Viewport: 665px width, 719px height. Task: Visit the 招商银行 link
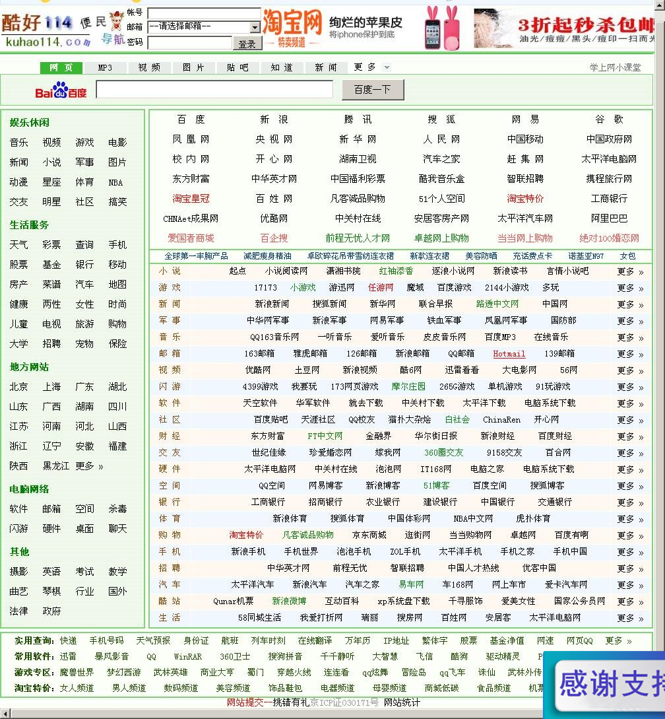point(325,502)
